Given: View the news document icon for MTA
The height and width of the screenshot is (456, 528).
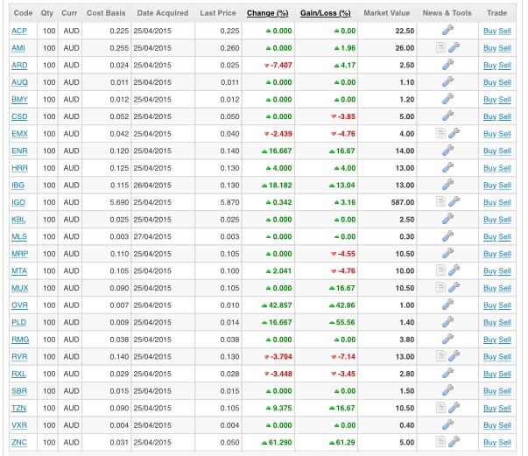Looking at the screenshot, I should [440, 270].
